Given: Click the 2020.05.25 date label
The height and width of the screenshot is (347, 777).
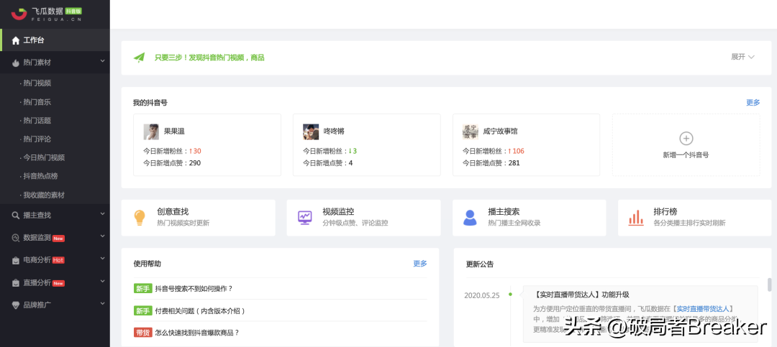Looking at the screenshot, I should [481, 295].
